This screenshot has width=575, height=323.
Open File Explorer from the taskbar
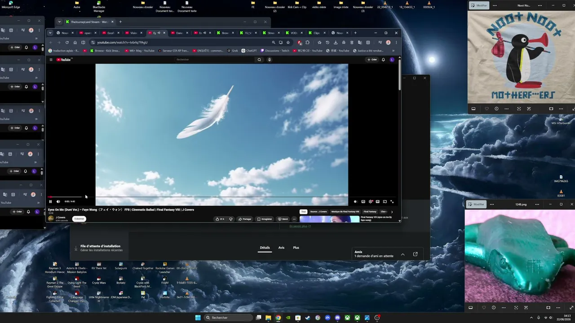pyautogui.click(x=268, y=318)
